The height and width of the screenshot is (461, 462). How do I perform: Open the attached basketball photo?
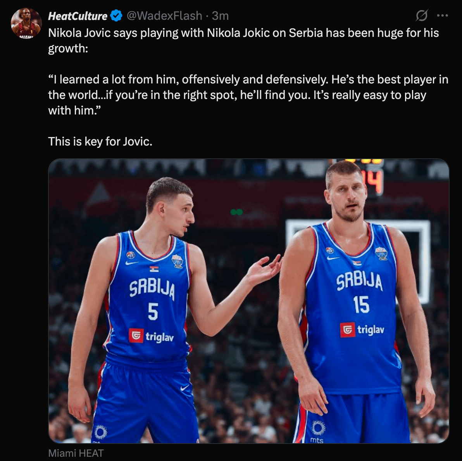click(248, 301)
